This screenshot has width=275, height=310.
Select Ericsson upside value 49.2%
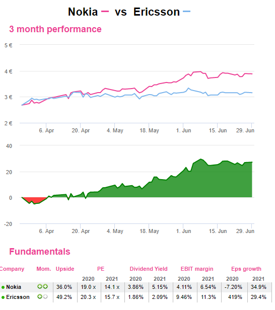[x=64, y=297]
